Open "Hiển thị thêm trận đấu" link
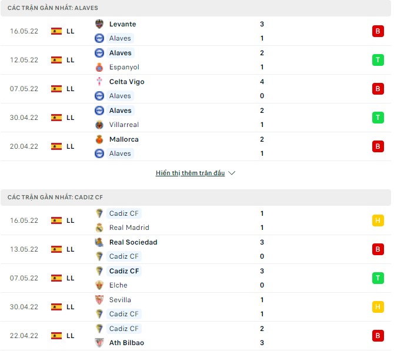This screenshot has width=394, height=351. (190, 173)
